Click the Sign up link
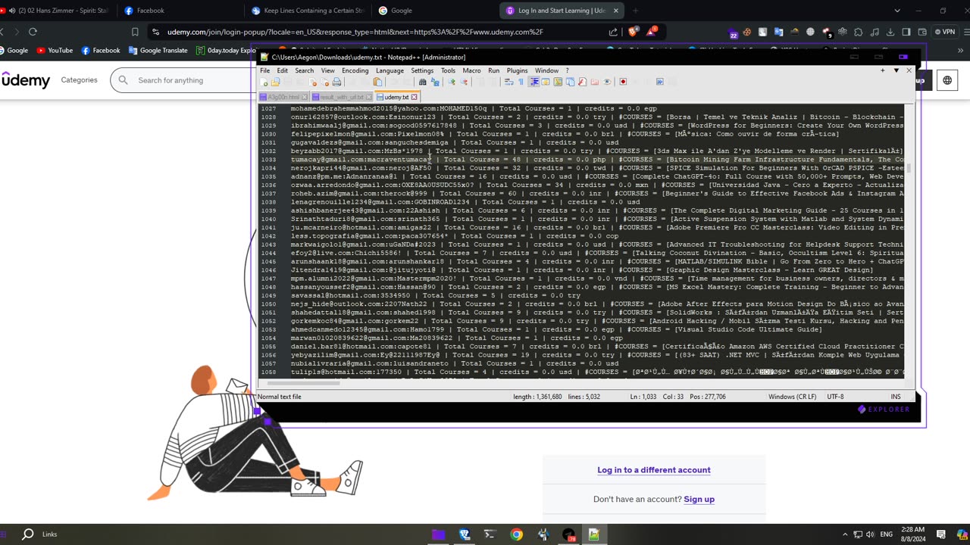 click(699, 499)
